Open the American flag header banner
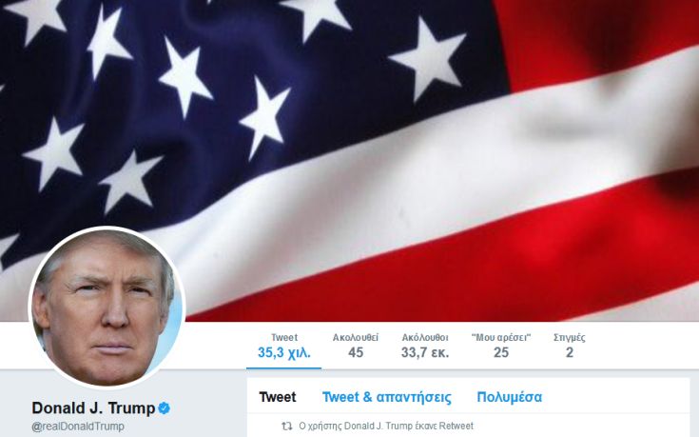699x437 pixels. point(350,160)
